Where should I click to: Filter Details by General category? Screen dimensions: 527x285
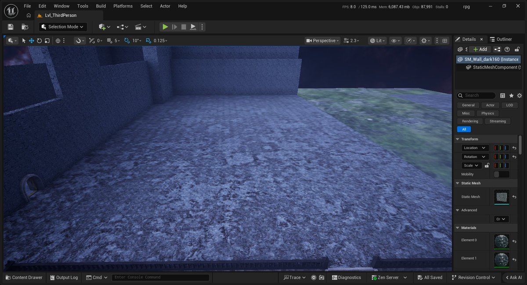pos(468,105)
